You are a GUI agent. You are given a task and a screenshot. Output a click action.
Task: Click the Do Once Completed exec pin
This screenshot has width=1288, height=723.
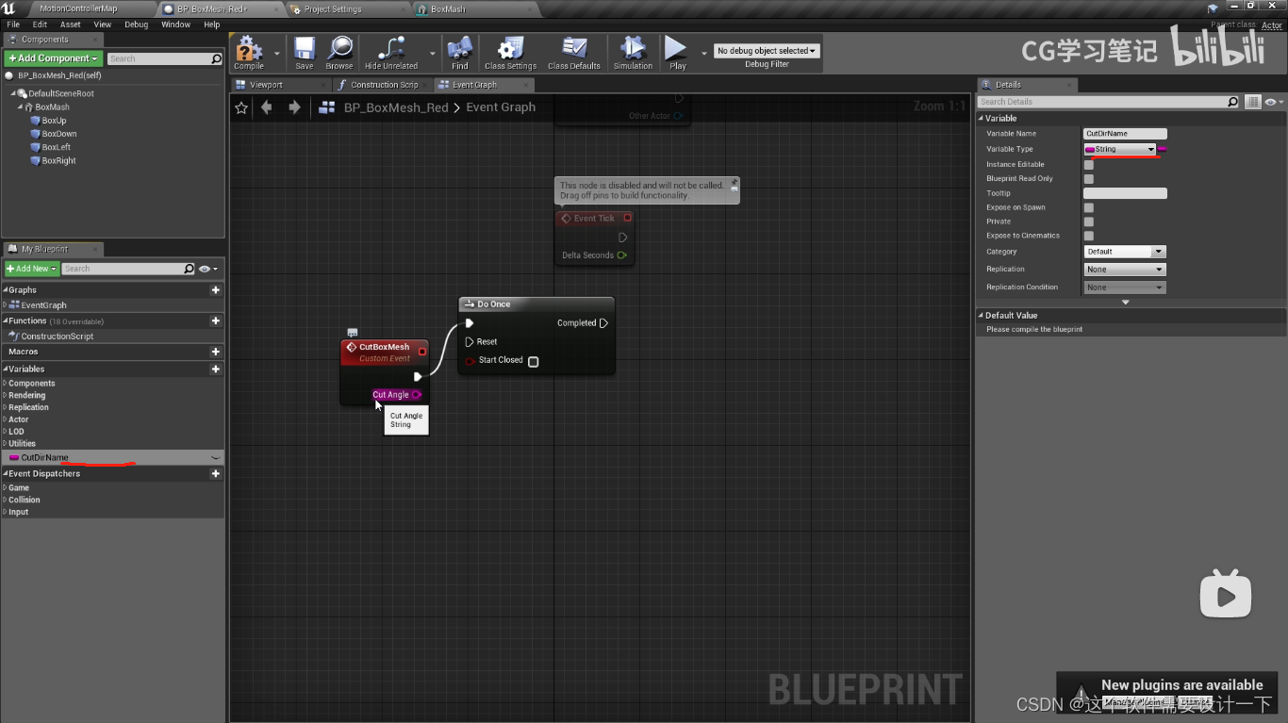click(x=603, y=323)
